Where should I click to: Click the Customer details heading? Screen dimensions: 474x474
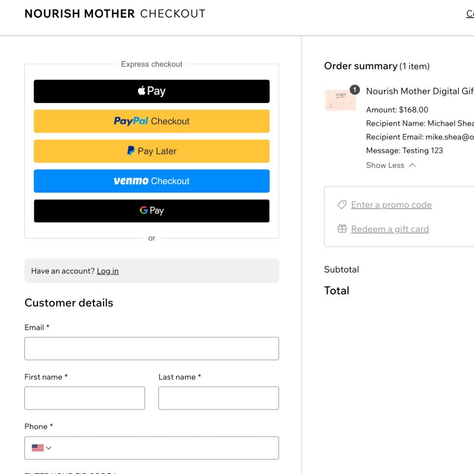coord(69,303)
